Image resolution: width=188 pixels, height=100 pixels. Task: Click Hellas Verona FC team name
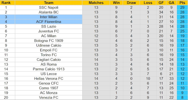tap(48, 79)
